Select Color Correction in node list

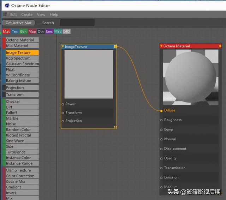pos(22,176)
